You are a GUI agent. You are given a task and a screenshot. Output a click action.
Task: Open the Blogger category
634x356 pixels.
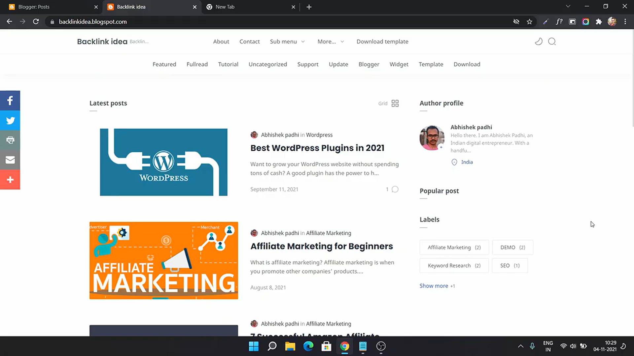tap(369, 64)
